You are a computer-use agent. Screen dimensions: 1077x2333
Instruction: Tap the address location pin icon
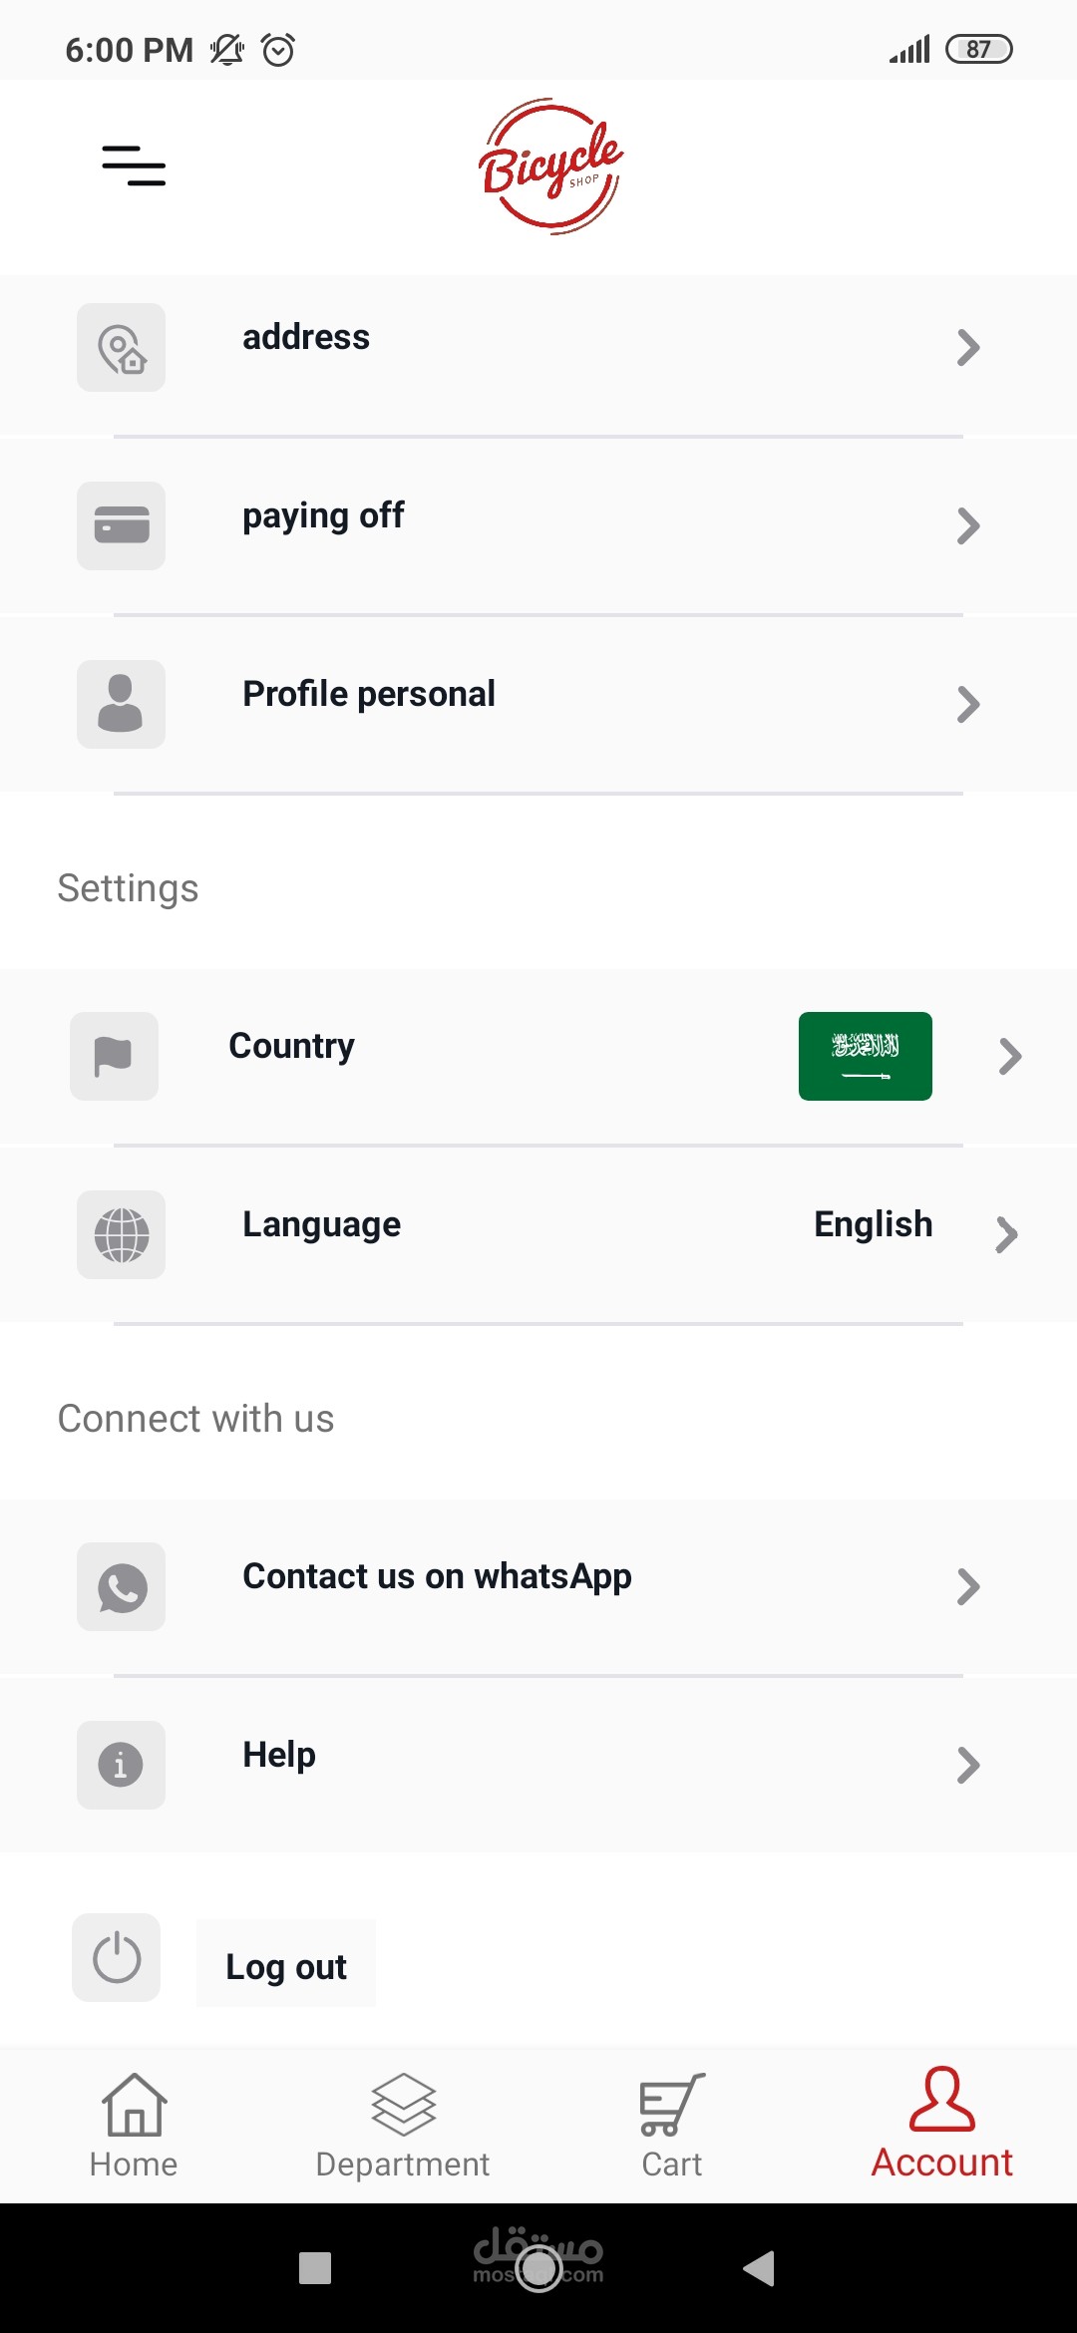[x=122, y=348]
